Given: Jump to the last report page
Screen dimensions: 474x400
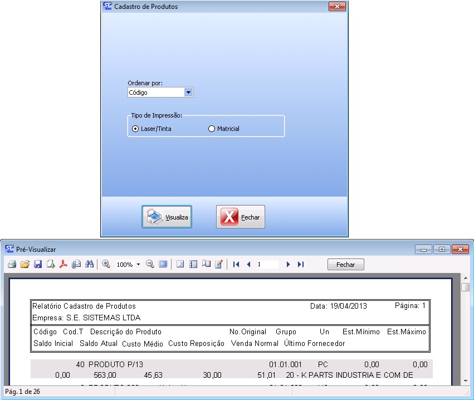Looking at the screenshot, I should coord(301,265).
